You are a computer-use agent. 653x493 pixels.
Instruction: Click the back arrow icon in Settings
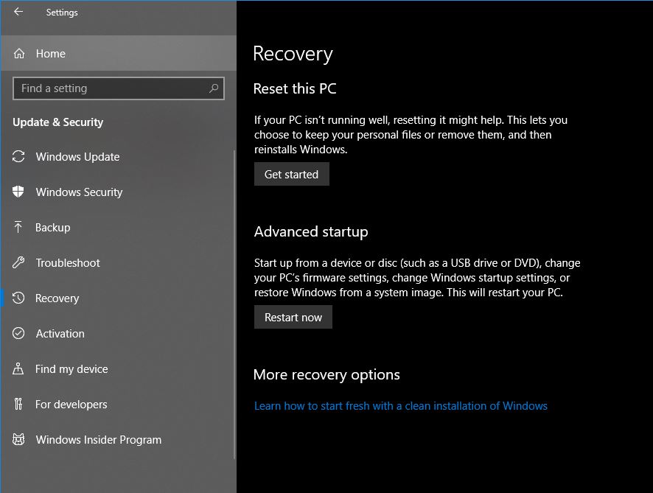18,12
